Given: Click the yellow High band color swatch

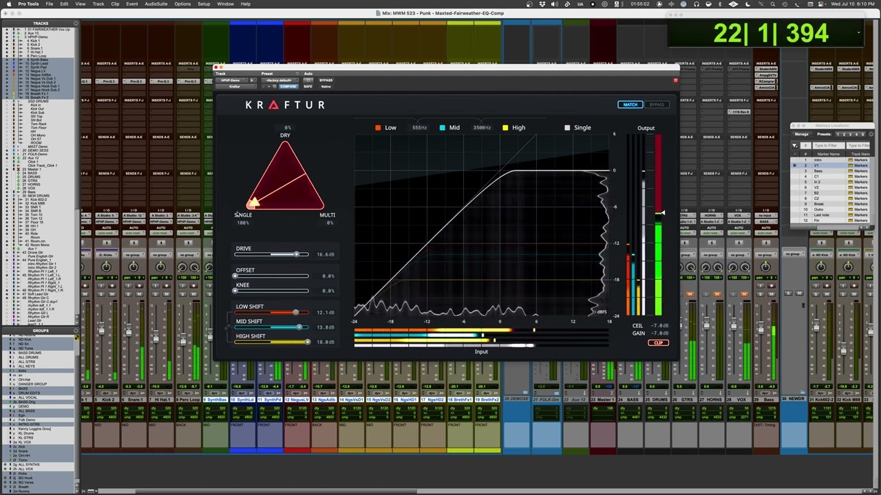Looking at the screenshot, I should point(505,128).
